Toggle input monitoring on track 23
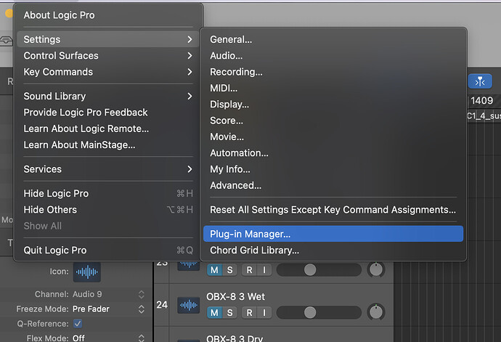The width and height of the screenshot is (501, 342). [264, 270]
